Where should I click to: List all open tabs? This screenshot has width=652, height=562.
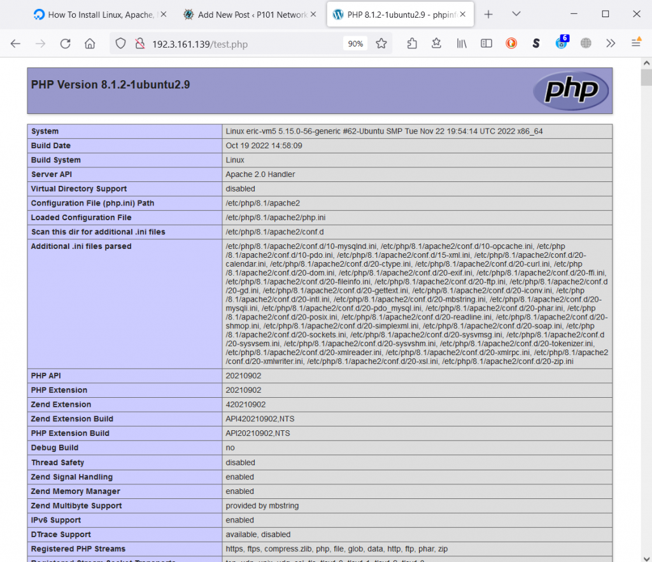[x=516, y=14]
